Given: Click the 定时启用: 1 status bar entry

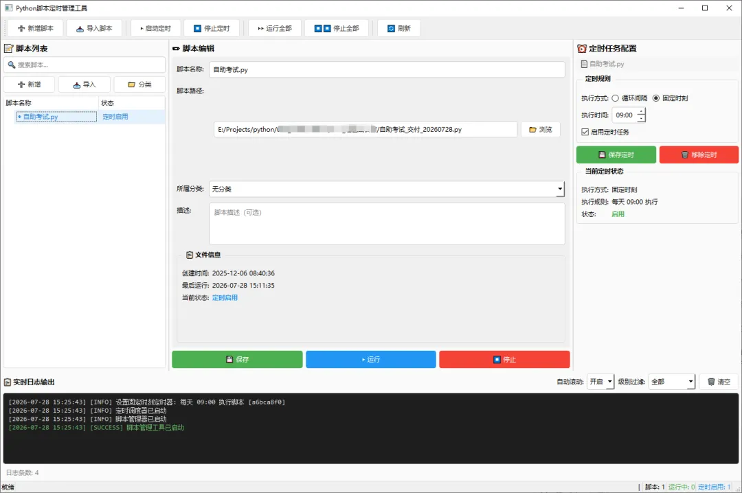Looking at the screenshot, I should [x=714, y=487].
